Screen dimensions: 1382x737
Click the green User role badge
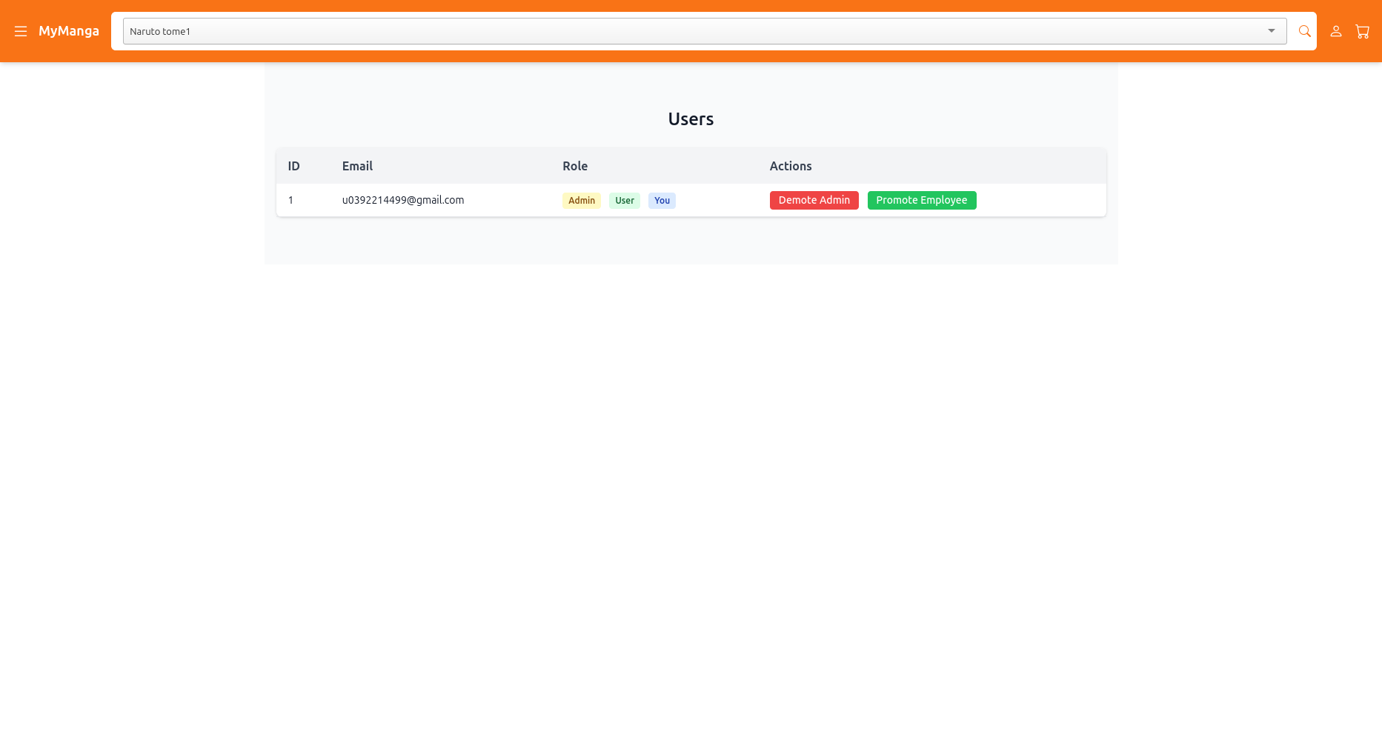pyautogui.click(x=624, y=201)
